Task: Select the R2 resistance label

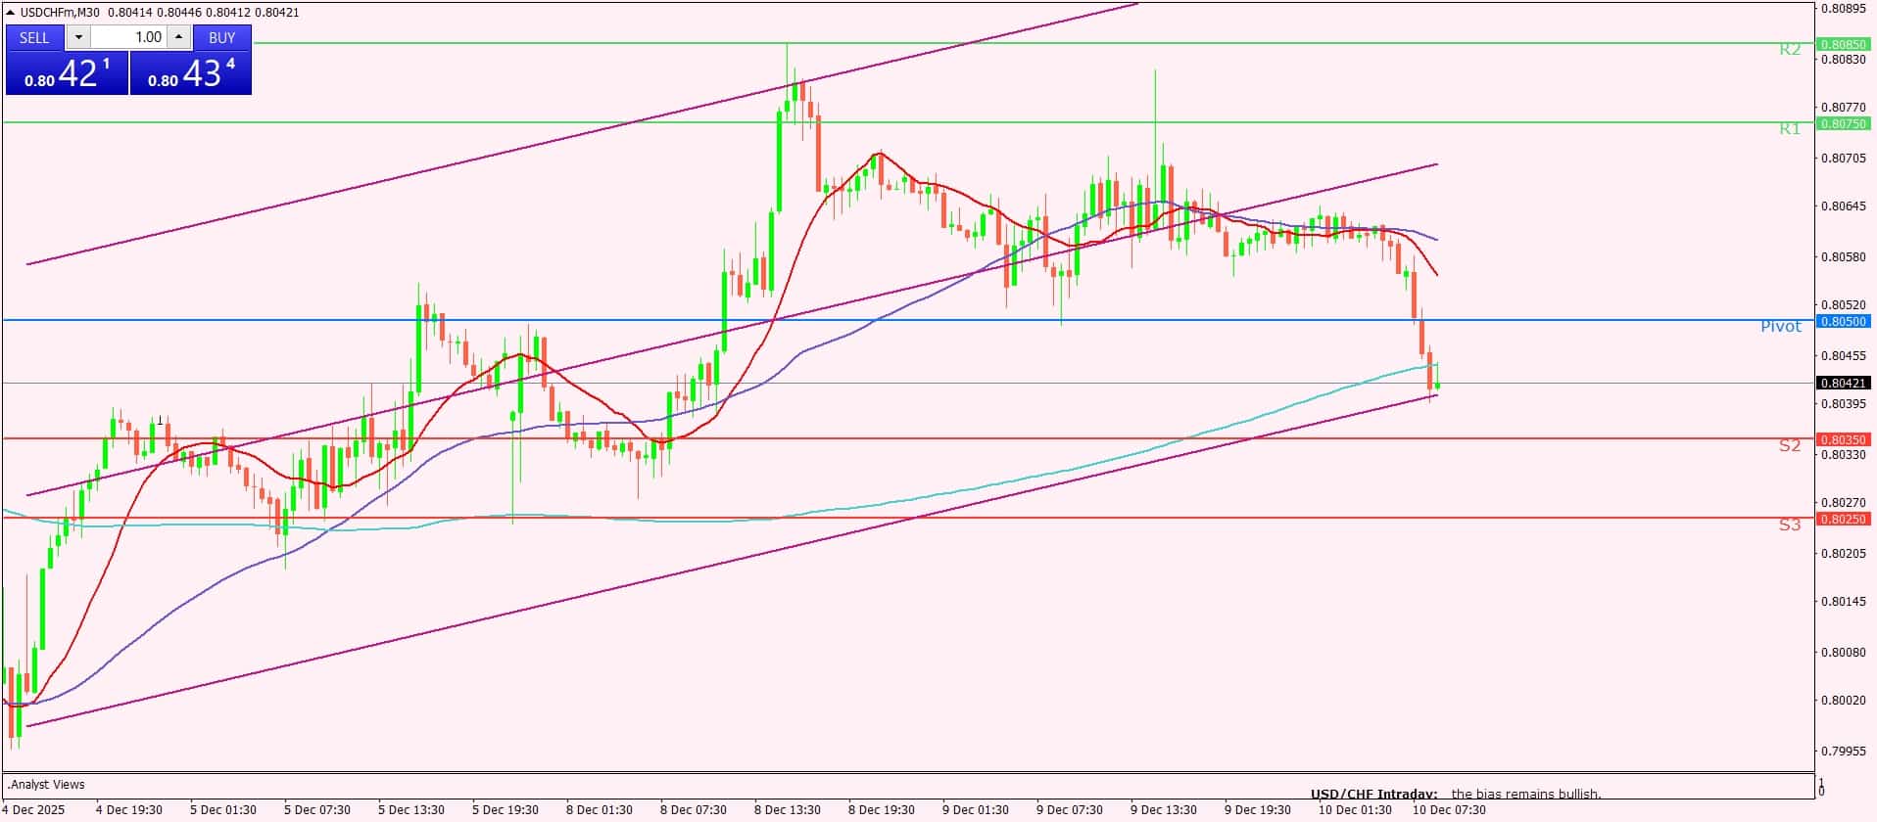Action: pyautogui.click(x=1790, y=49)
